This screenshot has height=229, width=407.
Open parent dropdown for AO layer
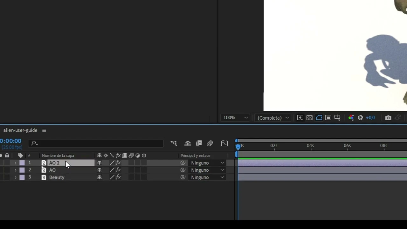(x=208, y=170)
